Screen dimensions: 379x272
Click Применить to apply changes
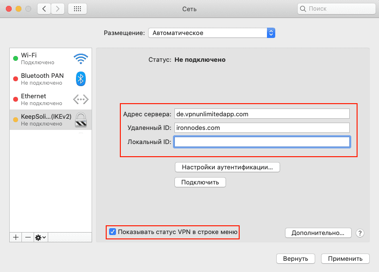[345, 258]
